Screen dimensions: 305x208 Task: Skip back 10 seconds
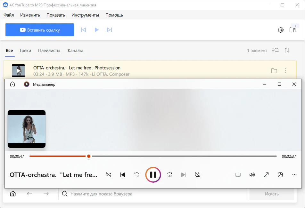(x=137, y=175)
